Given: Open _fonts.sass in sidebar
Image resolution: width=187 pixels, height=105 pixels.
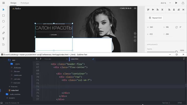Looking at the screenshot, I should coord(17,68).
